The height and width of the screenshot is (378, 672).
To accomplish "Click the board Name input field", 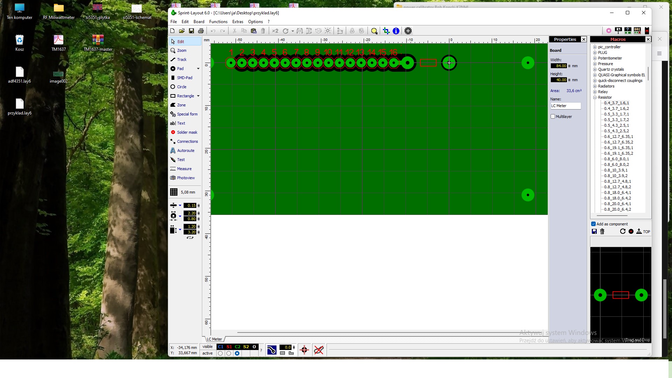I will tap(565, 106).
